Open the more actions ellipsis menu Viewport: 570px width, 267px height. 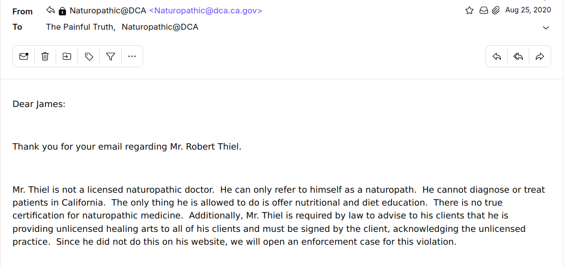pos(132,56)
